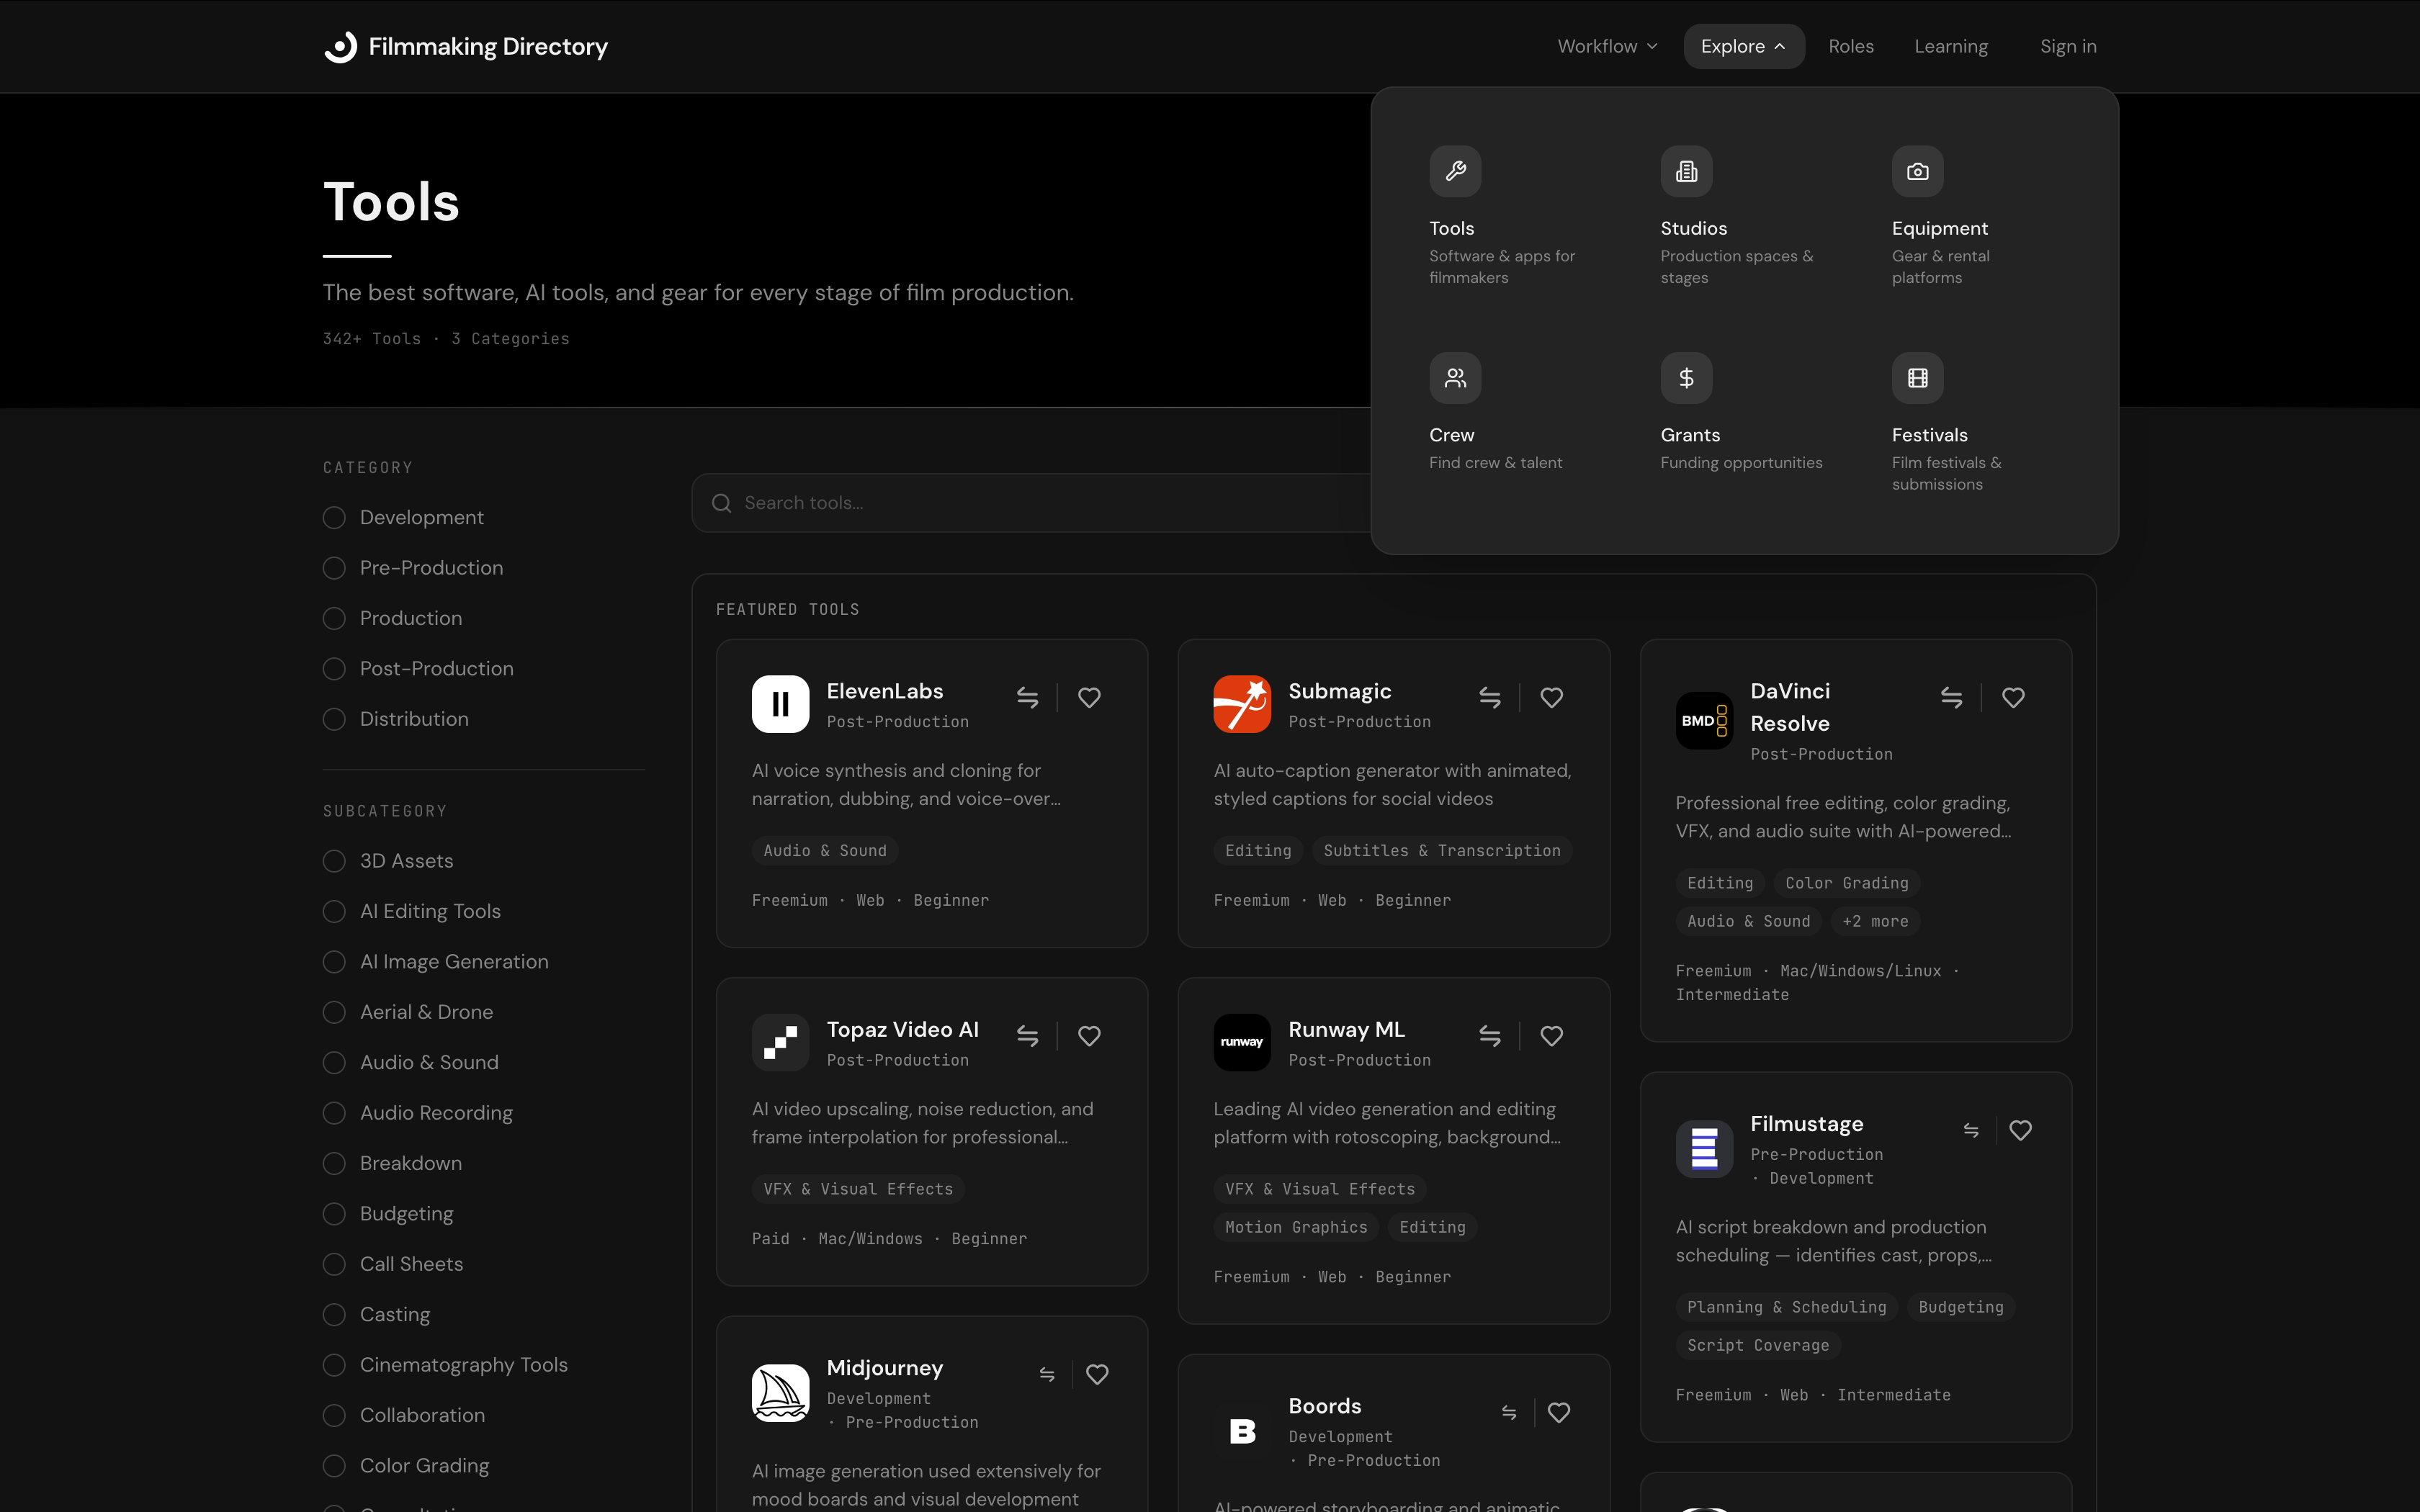Select the Post-Production category filter
The width and height of the screenshot is (2420, 1512).
[x=334, y=669]
